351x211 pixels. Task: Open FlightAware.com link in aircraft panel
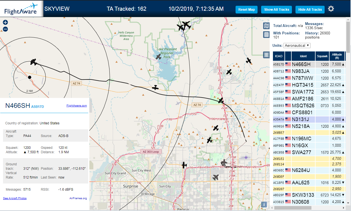77,106
